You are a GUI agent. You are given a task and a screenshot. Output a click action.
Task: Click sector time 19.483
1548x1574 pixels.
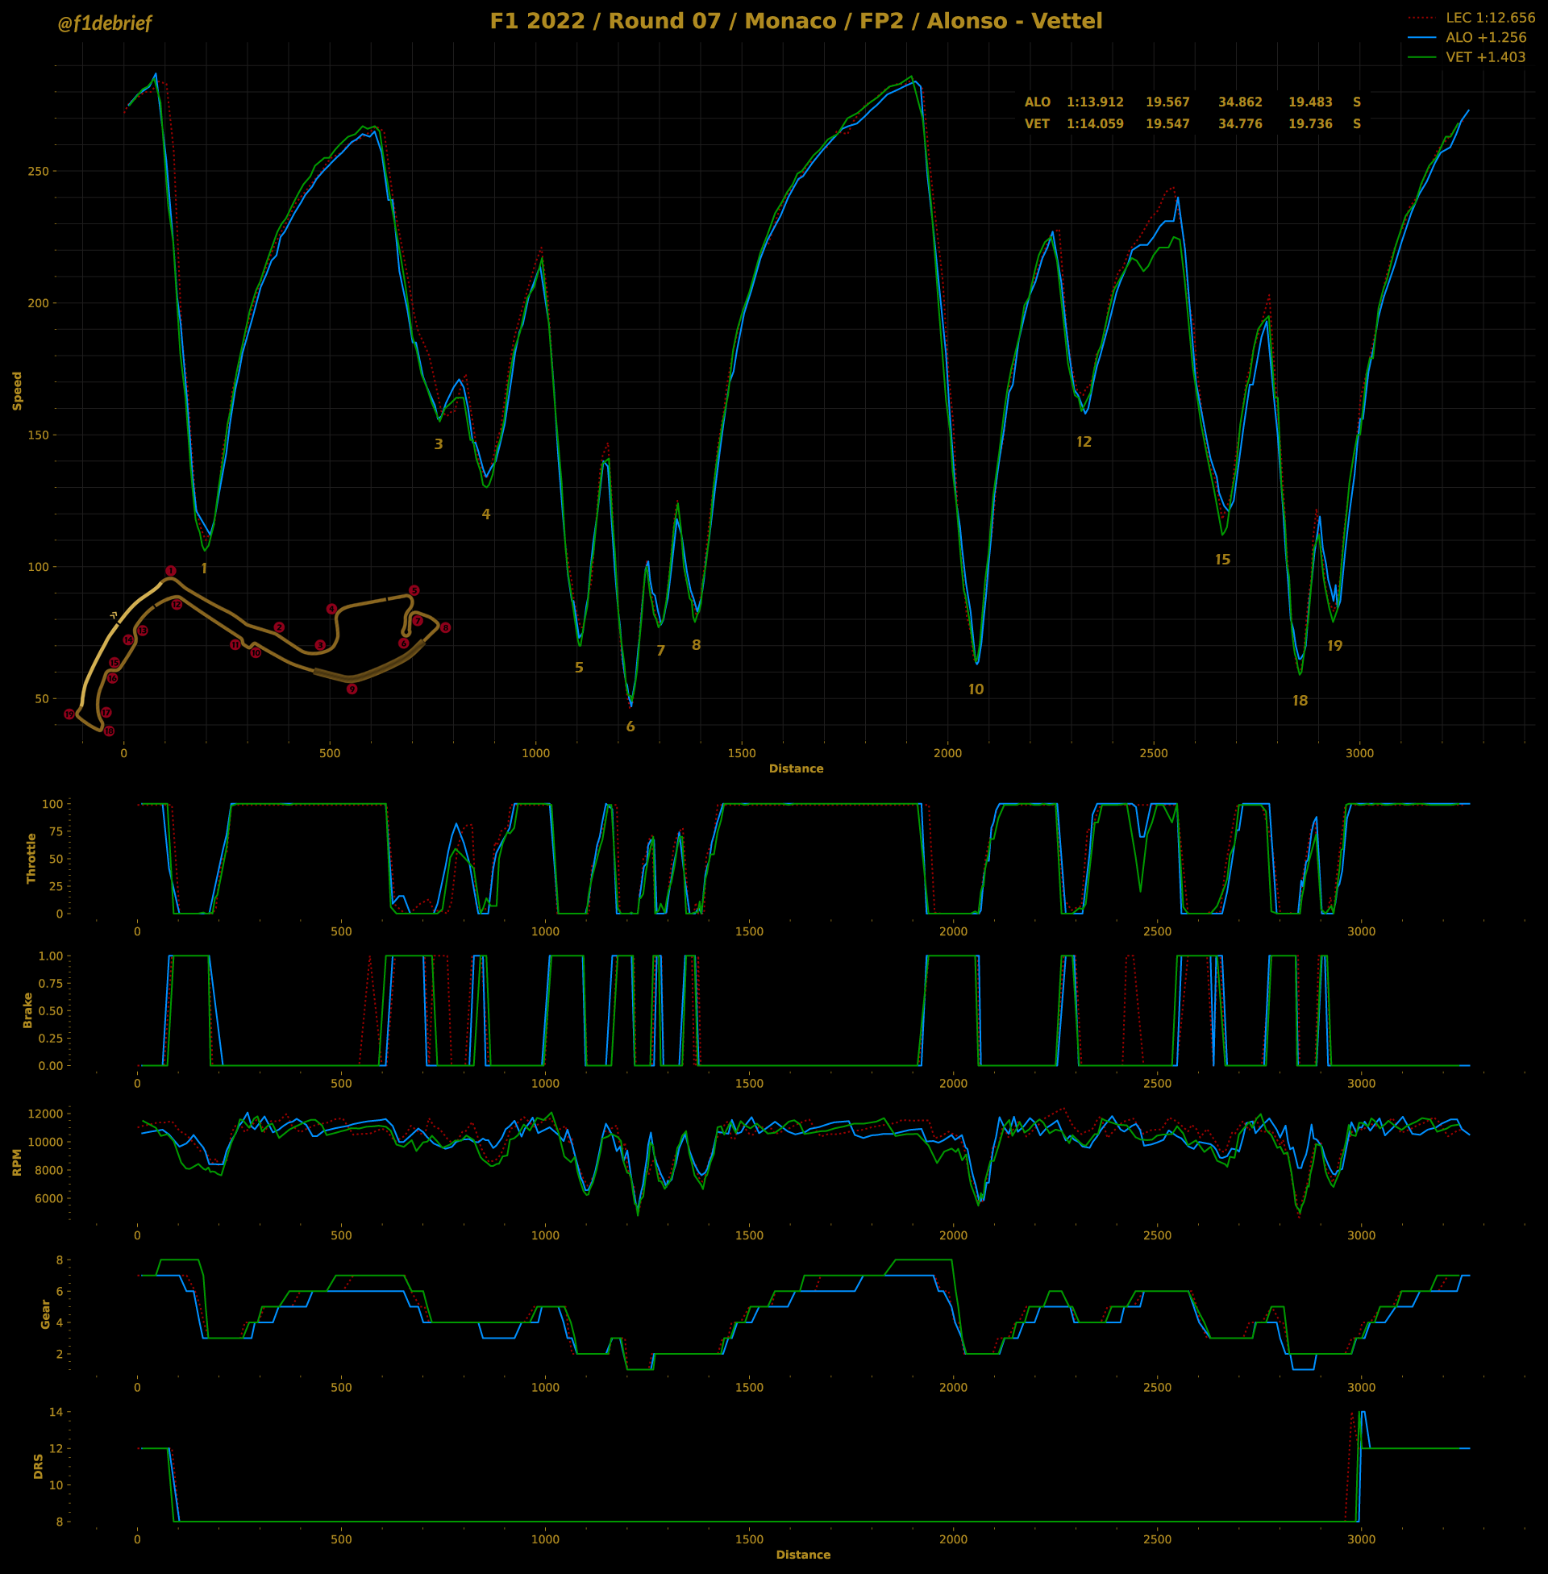coord(1310,102)
